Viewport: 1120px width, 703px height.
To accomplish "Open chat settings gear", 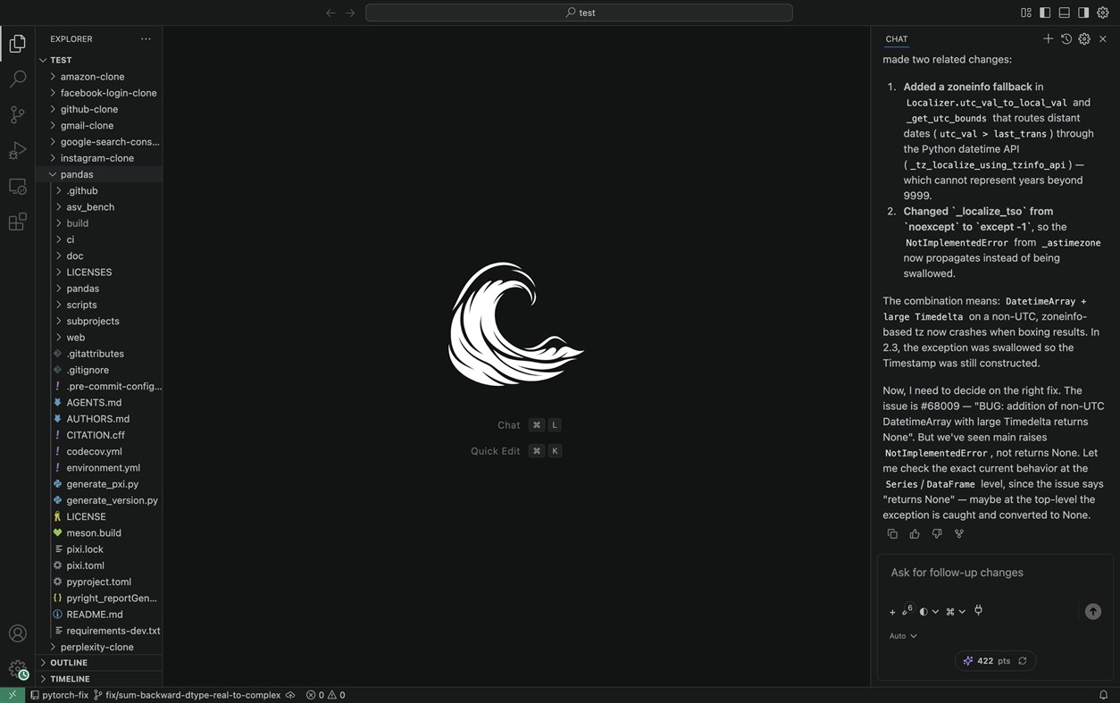I will pyautogui.click(x=1084, y=38).
